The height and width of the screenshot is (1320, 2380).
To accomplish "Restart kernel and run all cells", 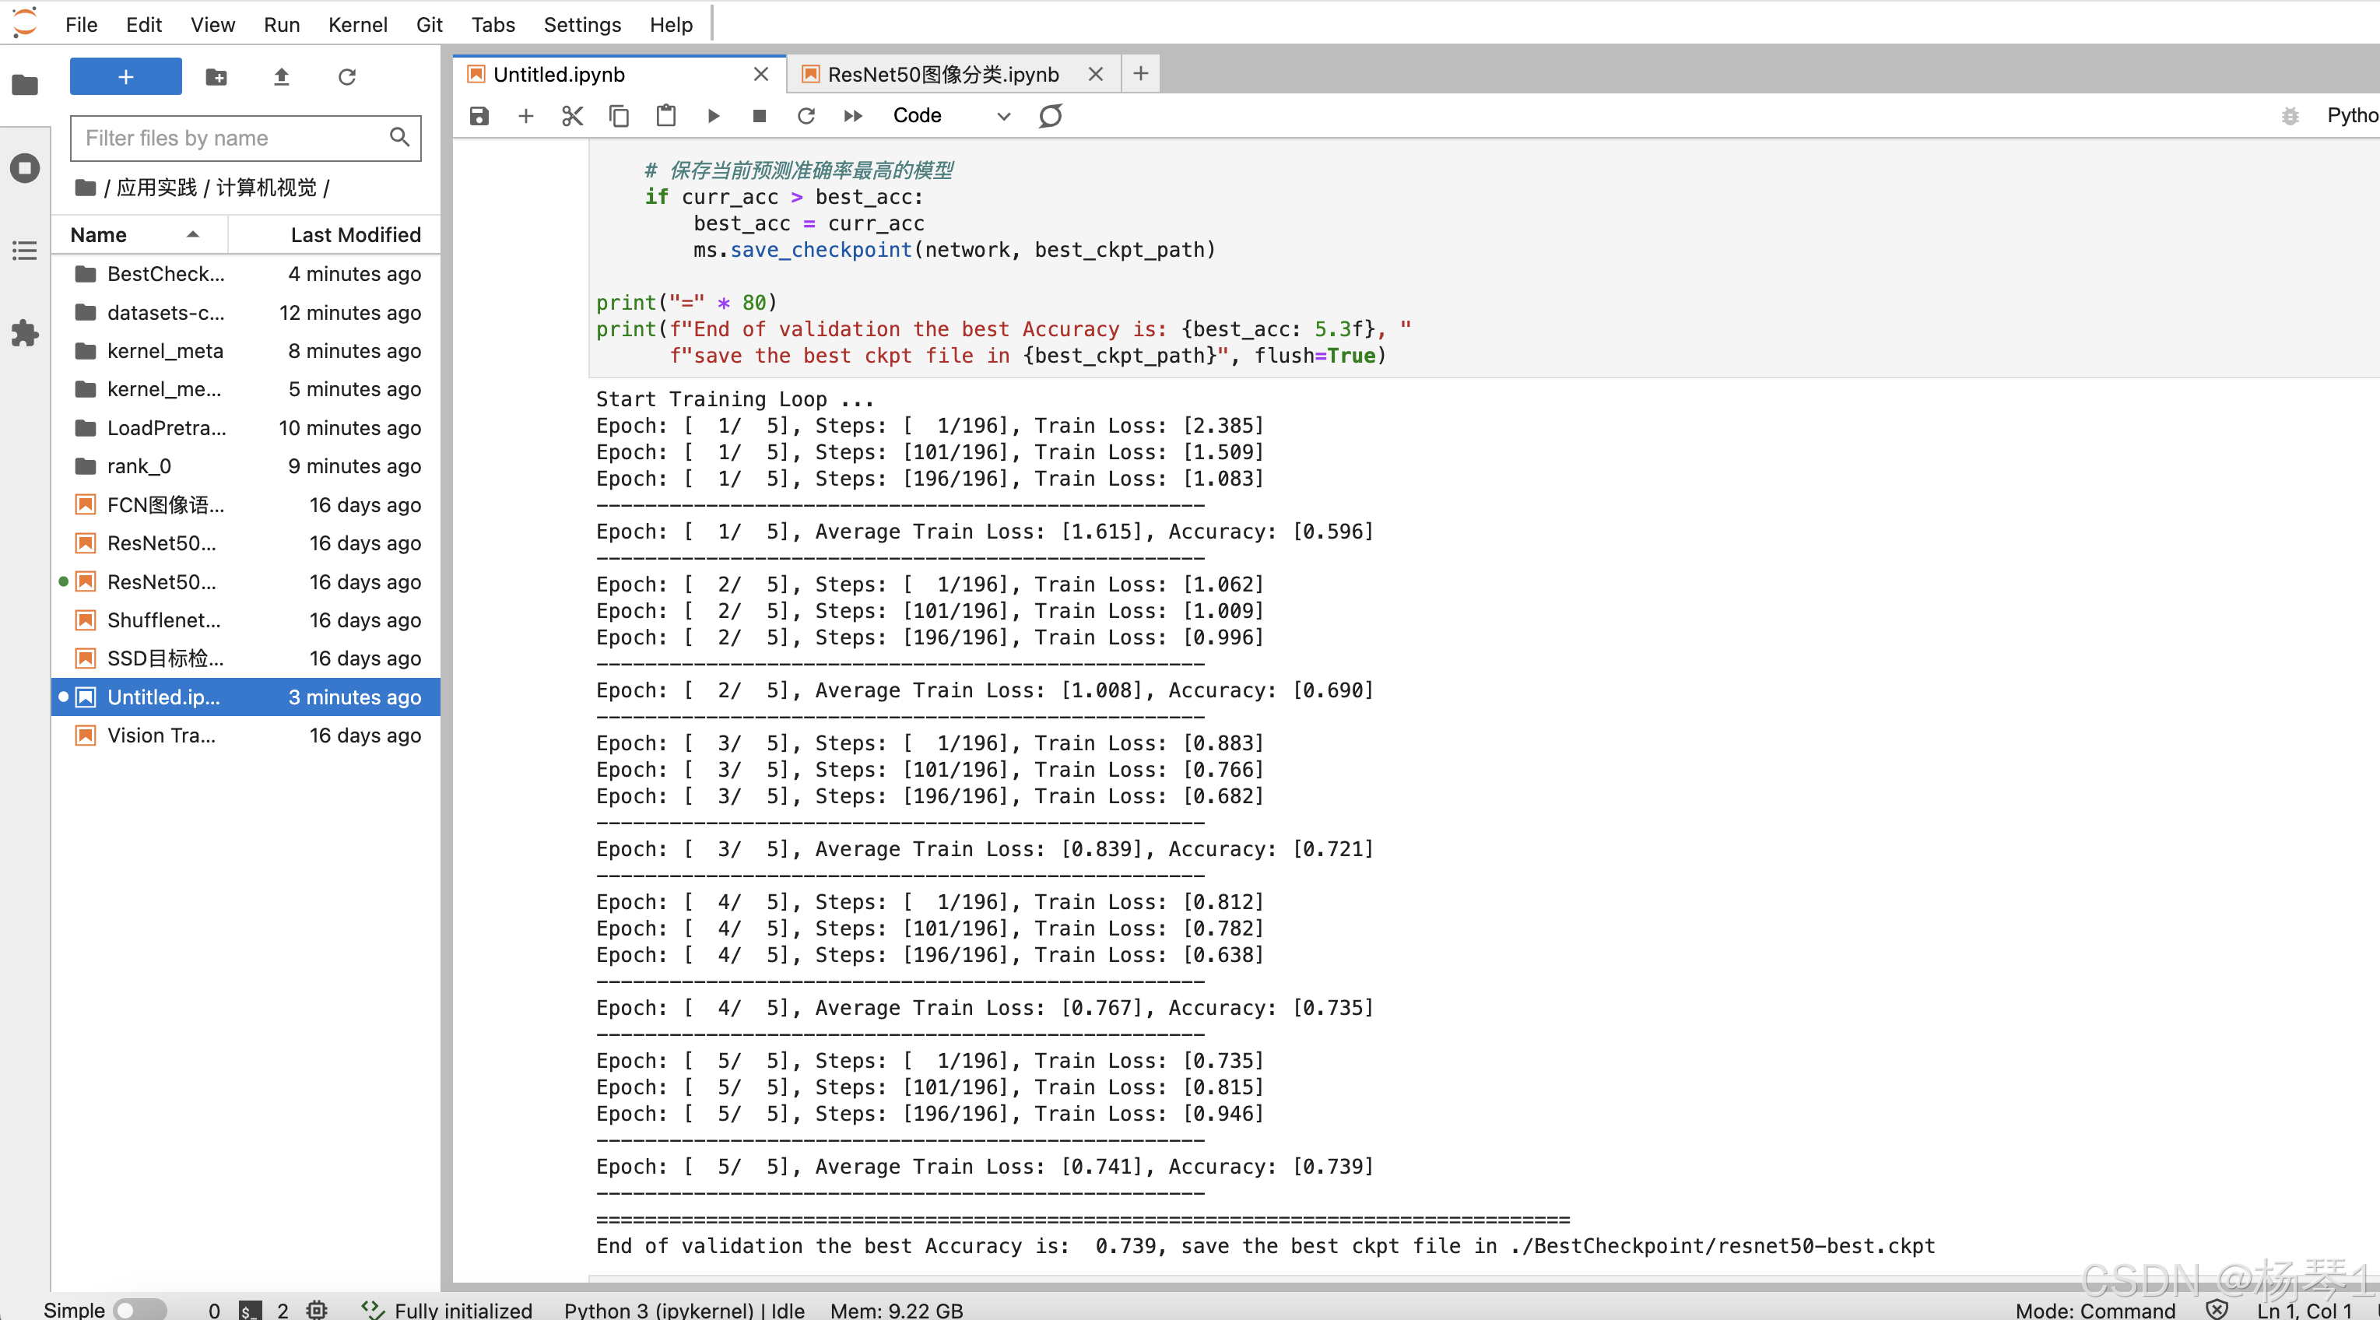I will pyautogui.click(x=852, y=115).
